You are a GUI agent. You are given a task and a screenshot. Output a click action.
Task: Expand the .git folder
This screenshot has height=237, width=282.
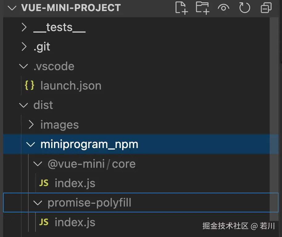pyautogui.click(x=24, y=46)
